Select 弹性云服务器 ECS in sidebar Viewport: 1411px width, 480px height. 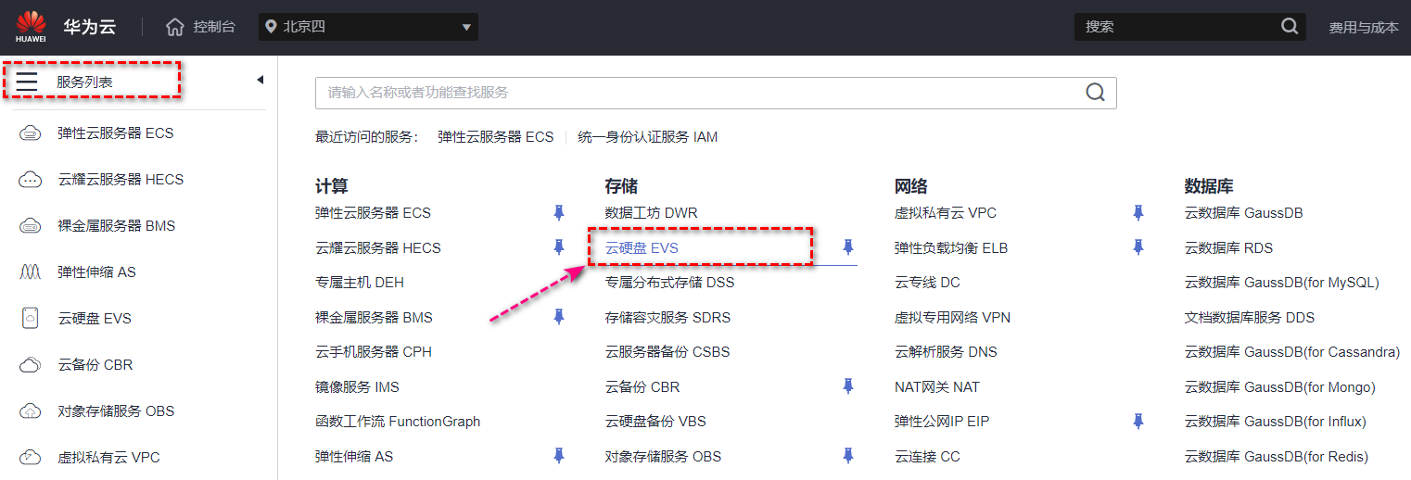coord(115,133)
